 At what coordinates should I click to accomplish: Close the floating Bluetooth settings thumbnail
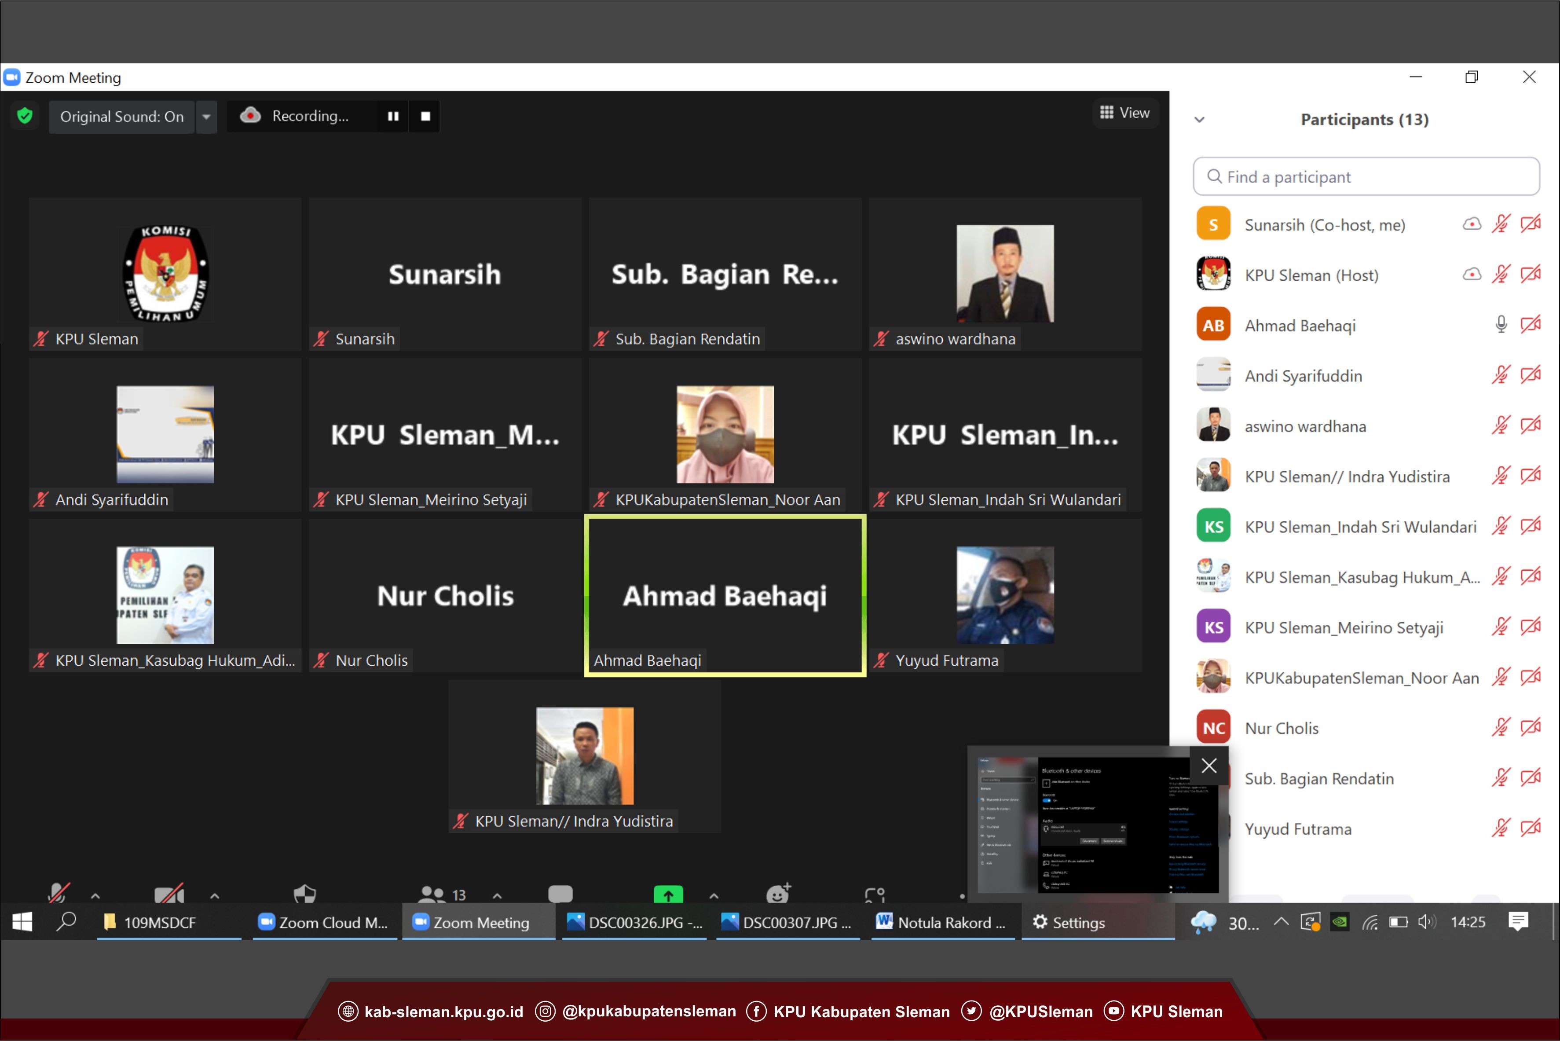(1209, 765)
